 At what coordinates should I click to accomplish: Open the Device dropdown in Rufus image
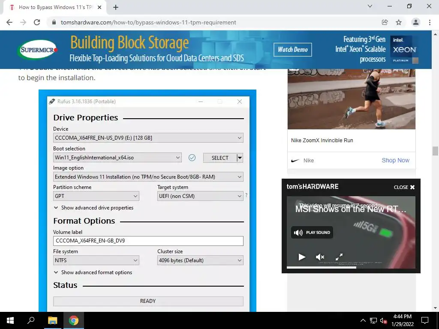148,138
